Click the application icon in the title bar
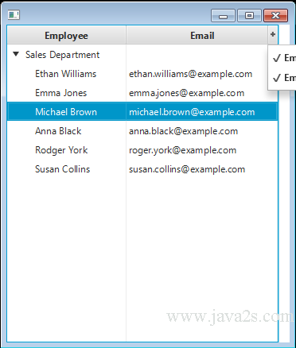Image resolution: width=296 pixels, height=348 pixels. (14, 15)
